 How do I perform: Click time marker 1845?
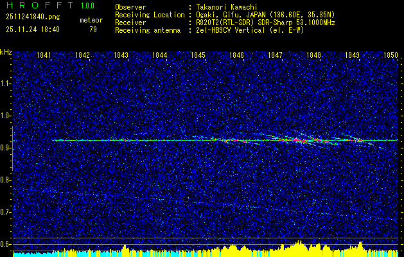tap(198, 55)
